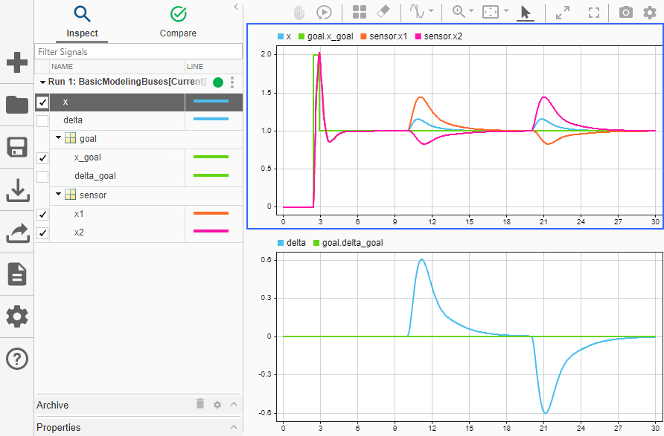Screen dimensions: 664x436
Task: Select the Inspect tab
Action: 82,22
